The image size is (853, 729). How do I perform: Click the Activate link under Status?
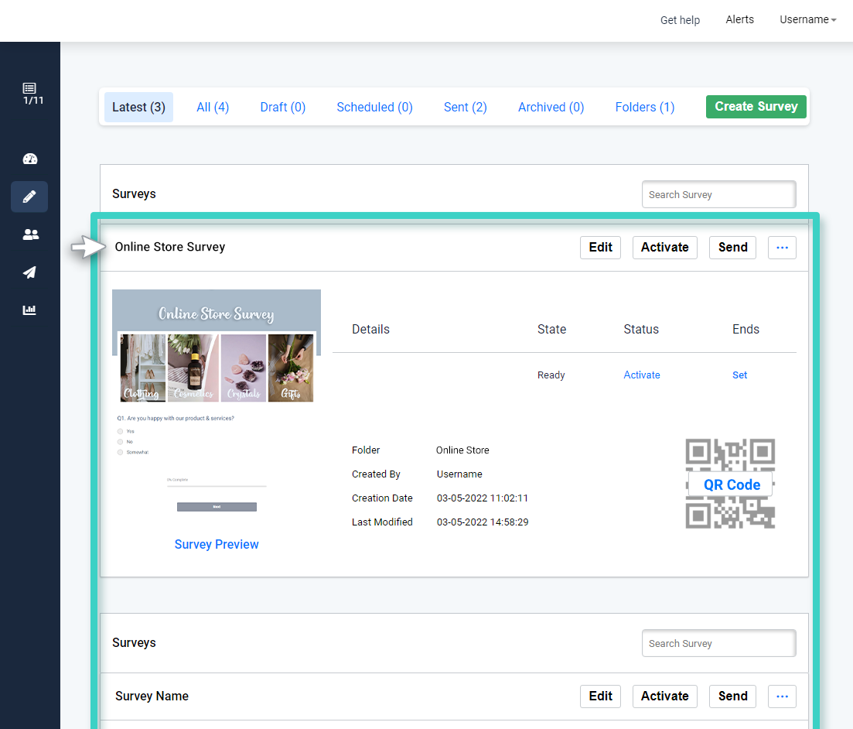point(642,375)
